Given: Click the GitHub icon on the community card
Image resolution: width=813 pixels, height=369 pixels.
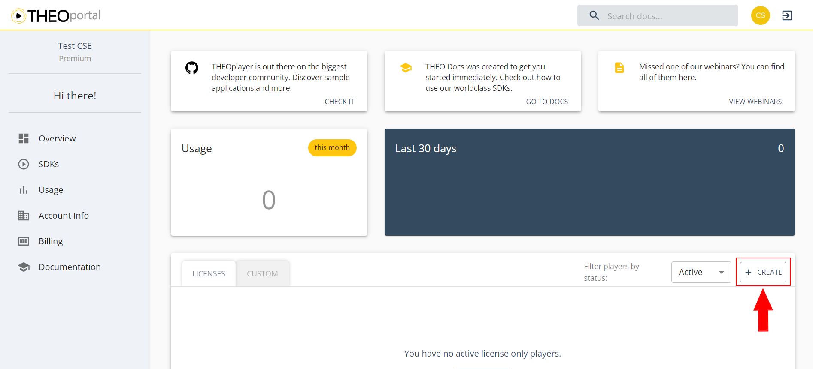Looking at the screenshot, I should point(192,68).
